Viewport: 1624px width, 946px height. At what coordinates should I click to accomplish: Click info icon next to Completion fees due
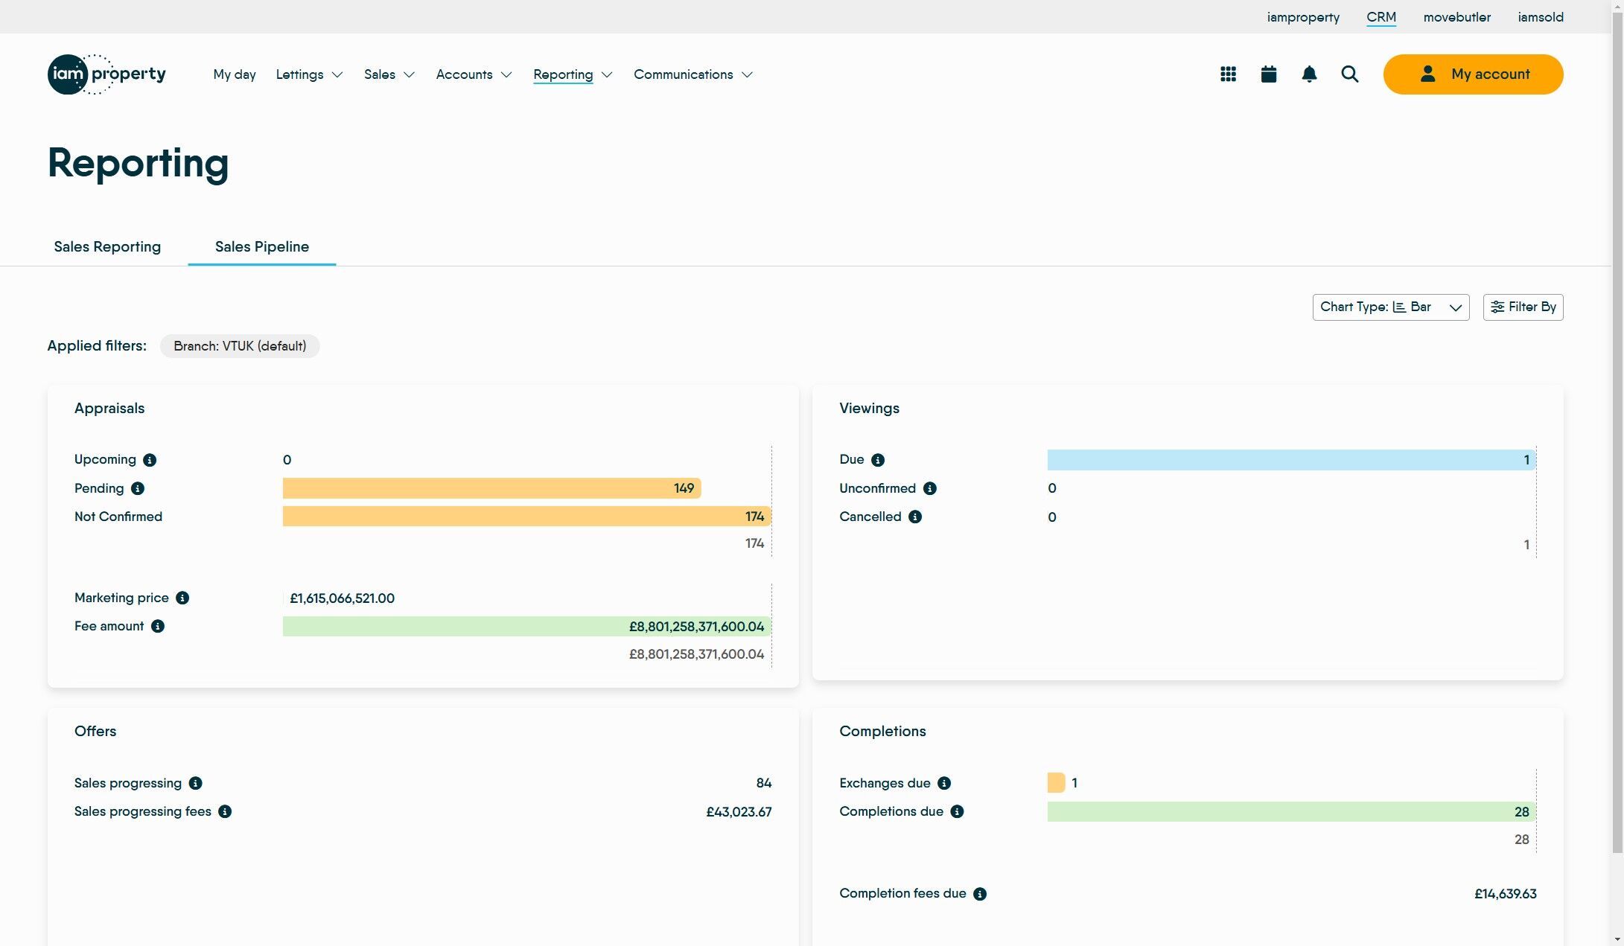point(980,894)
